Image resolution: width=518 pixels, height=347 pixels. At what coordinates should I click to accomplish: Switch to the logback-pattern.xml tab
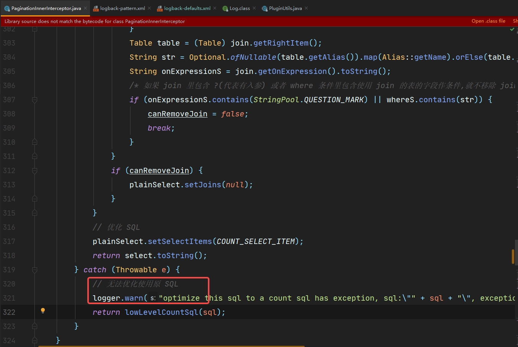click(x=122, y=8)
